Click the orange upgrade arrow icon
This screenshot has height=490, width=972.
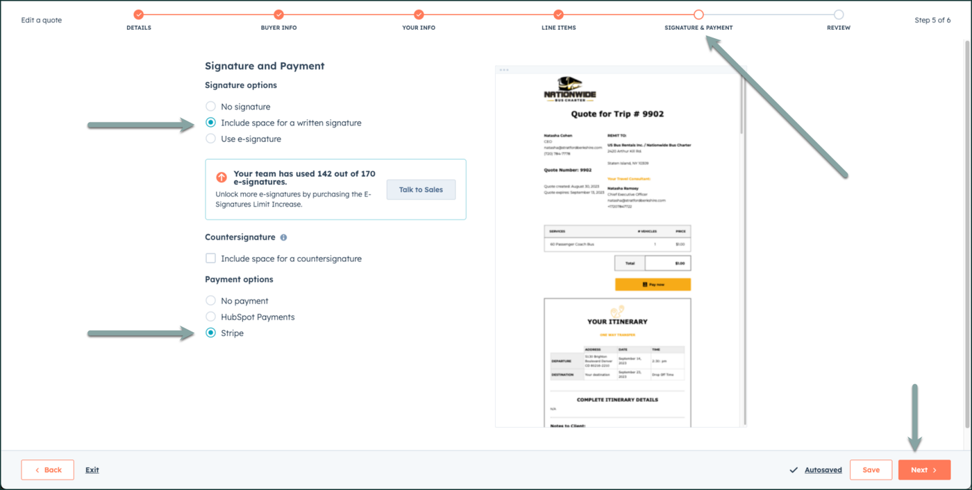tap(221, 177)
